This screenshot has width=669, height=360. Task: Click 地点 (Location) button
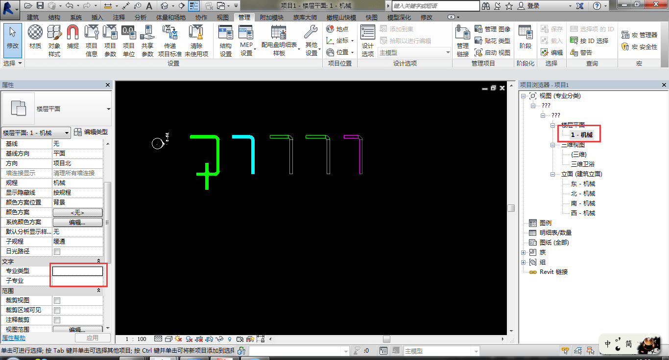(337, 29)
